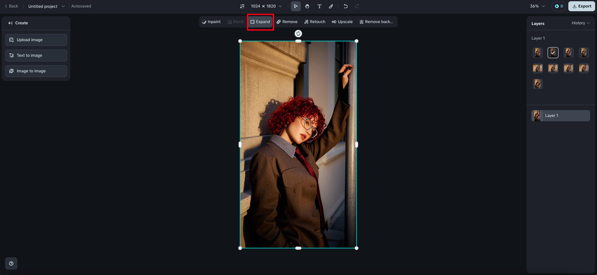Screen dimensions: 597x275
Task: Click the top-left corner handle of the image
Action: pos(240,41)
